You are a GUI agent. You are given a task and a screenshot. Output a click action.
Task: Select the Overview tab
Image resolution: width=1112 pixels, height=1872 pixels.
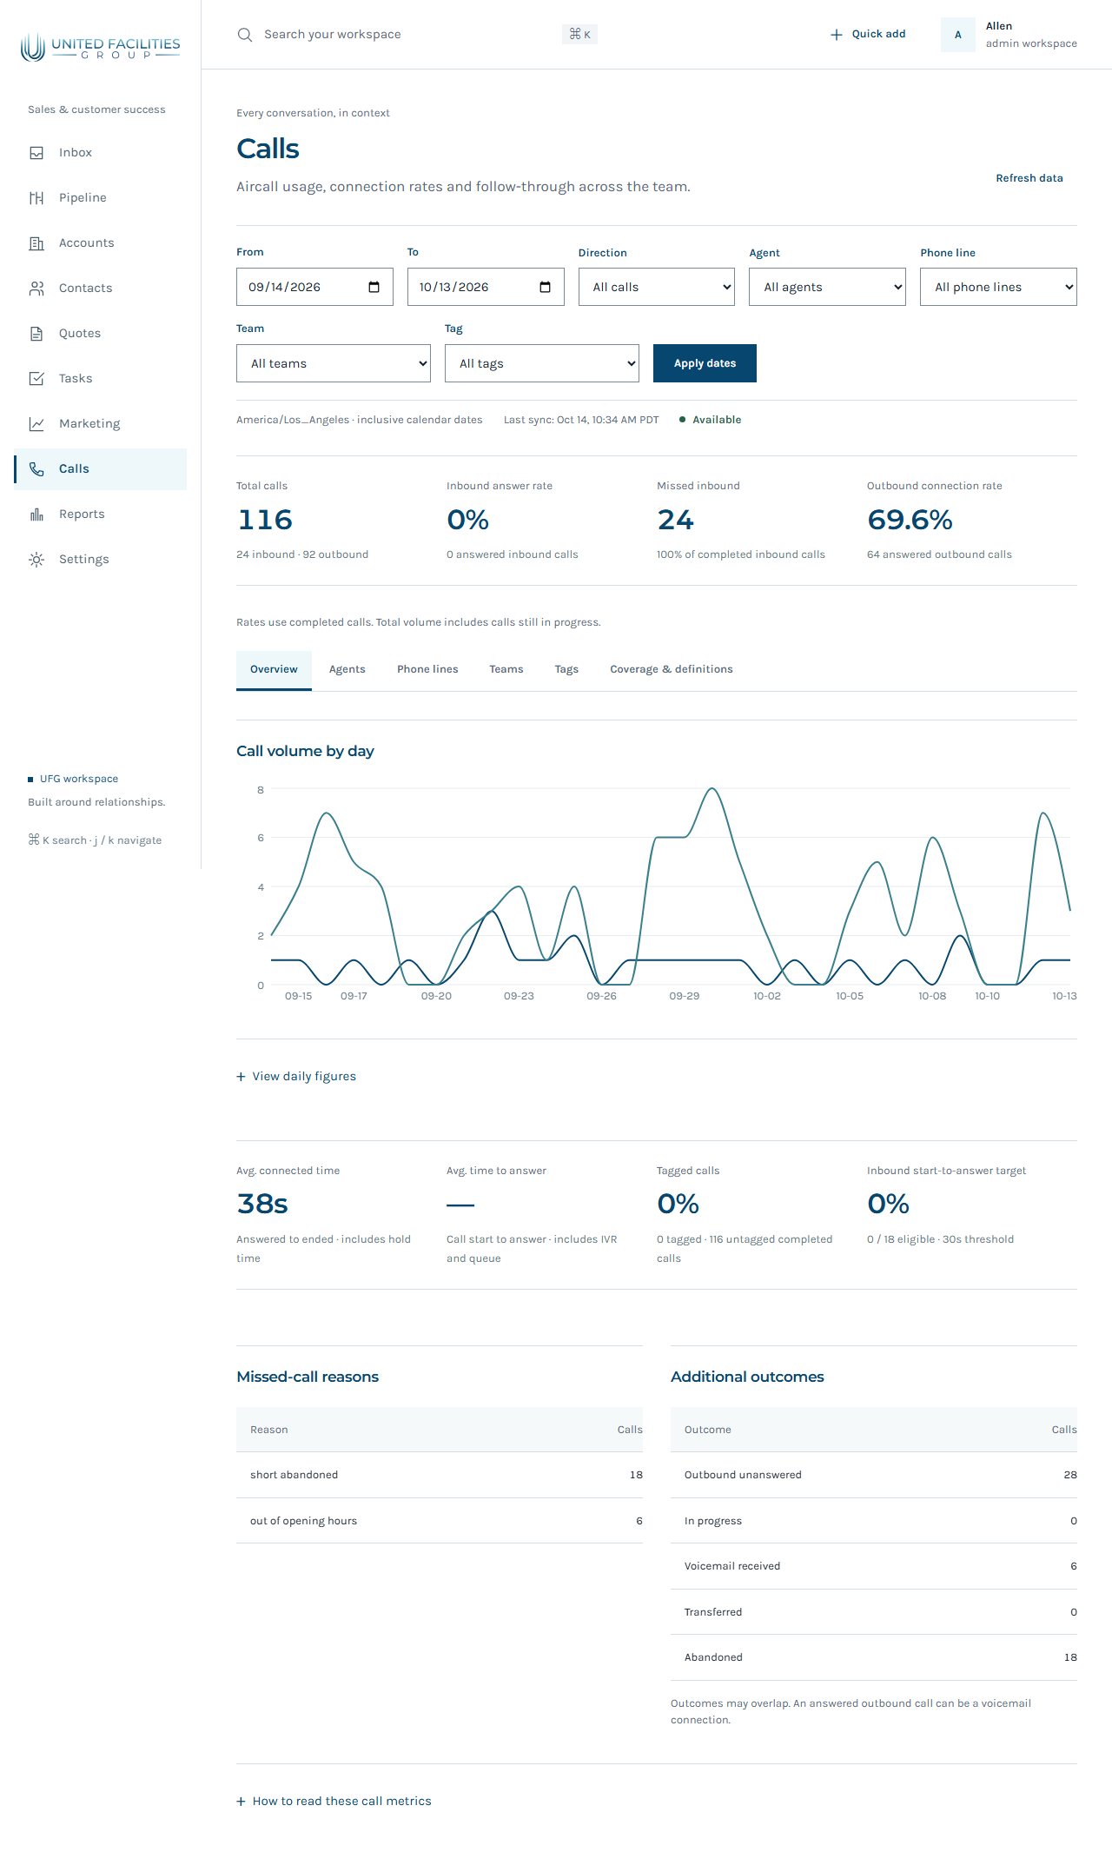pyautogui.click(x=274, y=670)
